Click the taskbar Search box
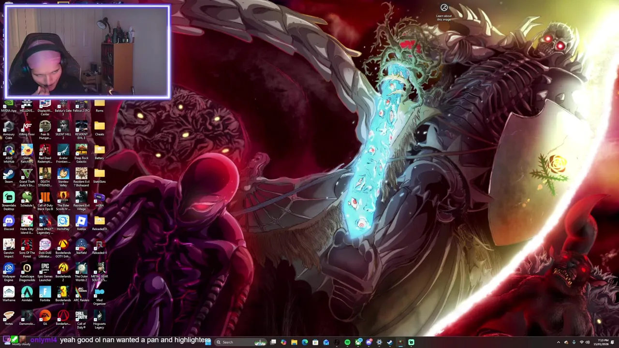This screenshot has width=619, height=348. [240, 342]
